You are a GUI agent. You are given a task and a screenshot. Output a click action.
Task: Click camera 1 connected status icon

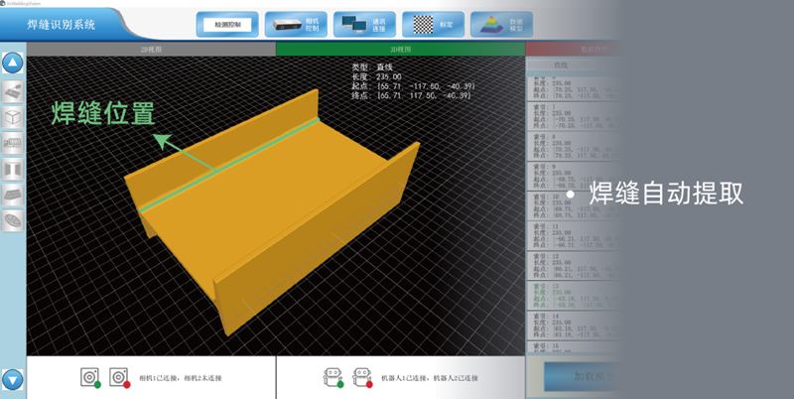click(x=90, y=377)
